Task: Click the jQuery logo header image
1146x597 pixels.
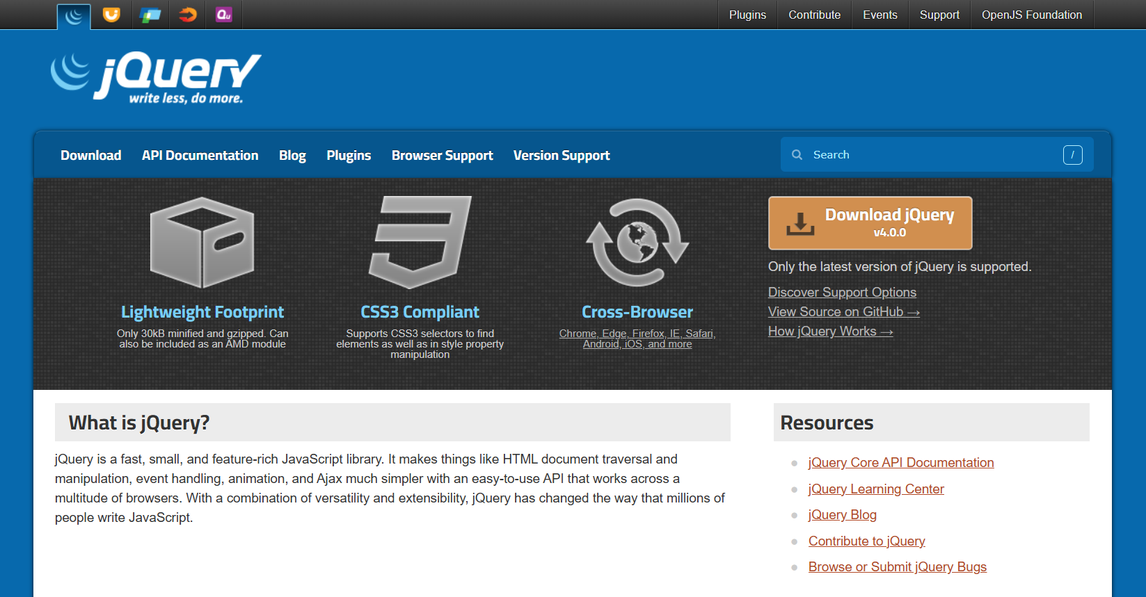Action: (x=156, y=78)
